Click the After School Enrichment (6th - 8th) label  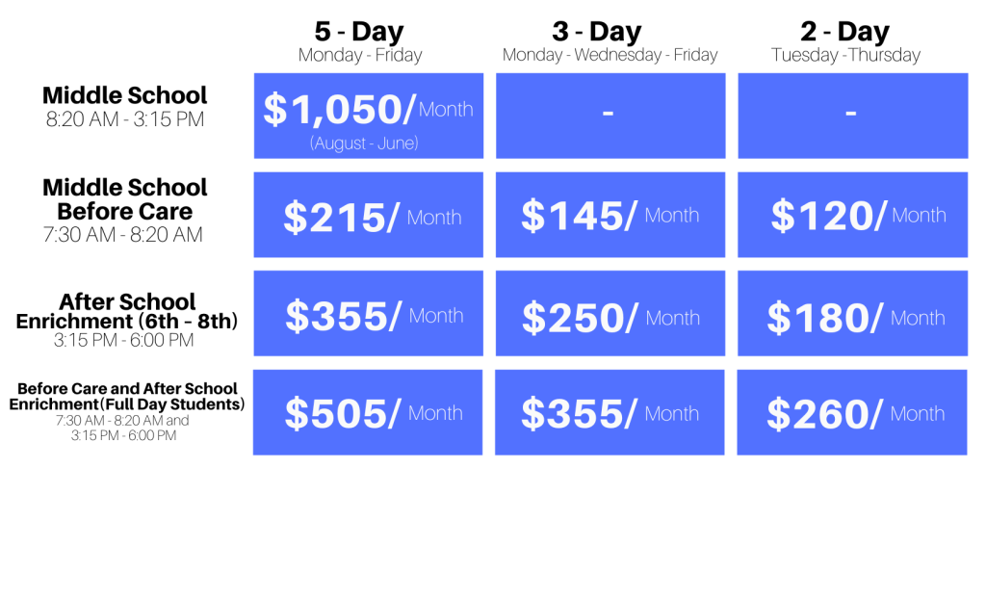pyautogui.click(x=127, y=311)
